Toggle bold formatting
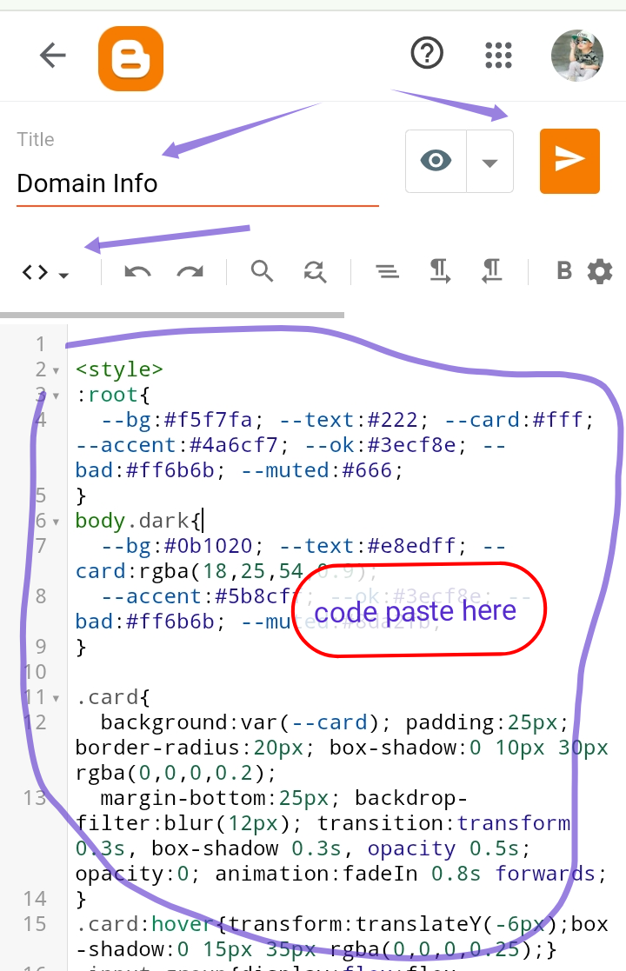The width and height of the screenshot is (626, 971). click(564, 271)
